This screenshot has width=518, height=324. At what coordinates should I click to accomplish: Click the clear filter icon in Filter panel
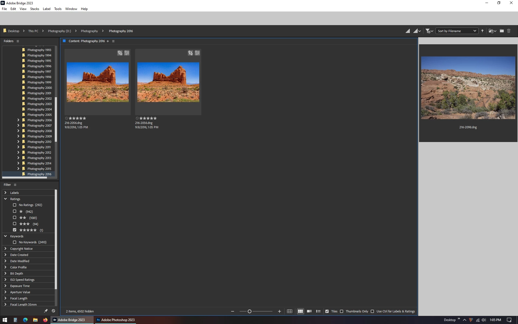pyautogui.click(x=53, y=311)
